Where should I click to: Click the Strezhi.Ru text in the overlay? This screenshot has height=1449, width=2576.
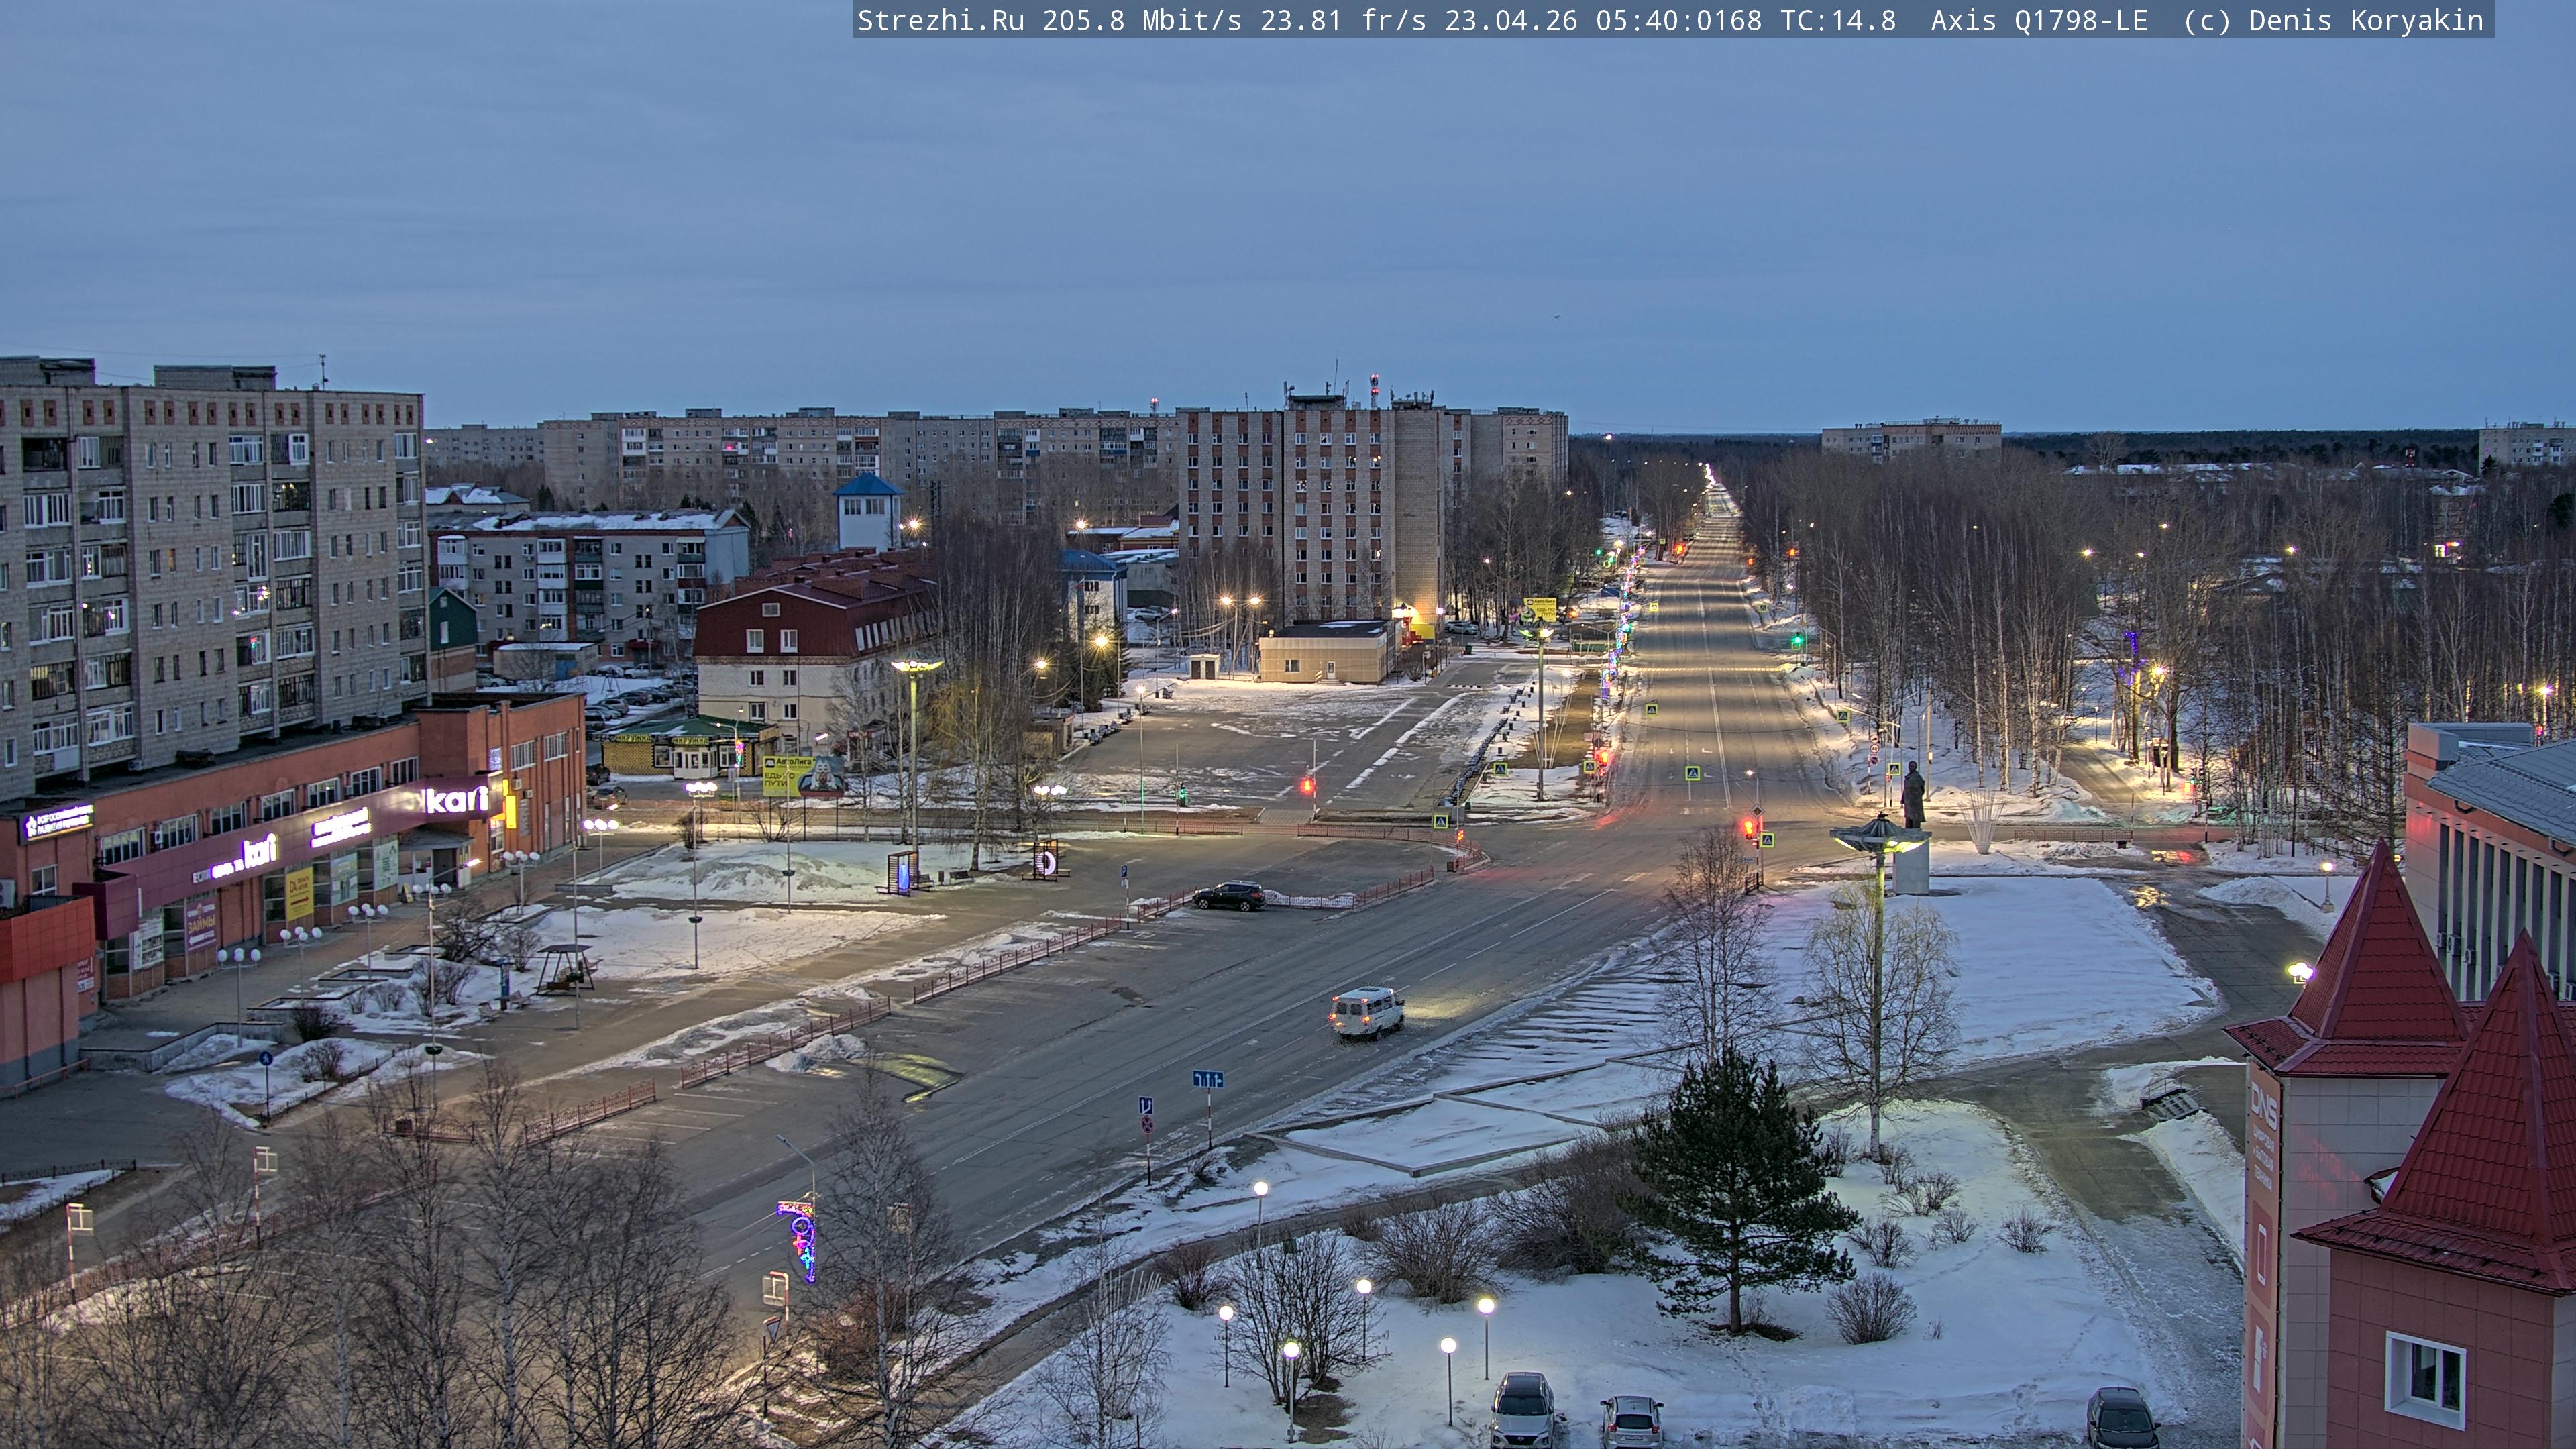click(x=940, y=20)
